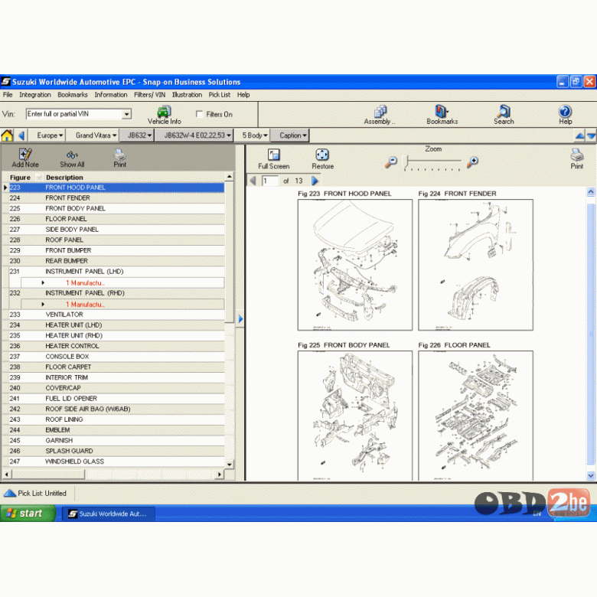
Task: Open the Europe region dropdown
Action: pyautogui.click(x=50, y=135)
